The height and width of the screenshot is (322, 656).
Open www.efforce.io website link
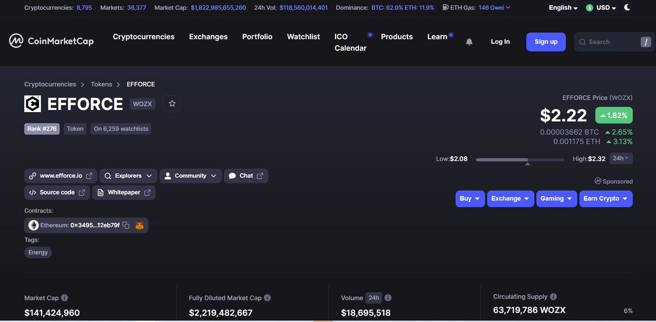click(61, 176)
